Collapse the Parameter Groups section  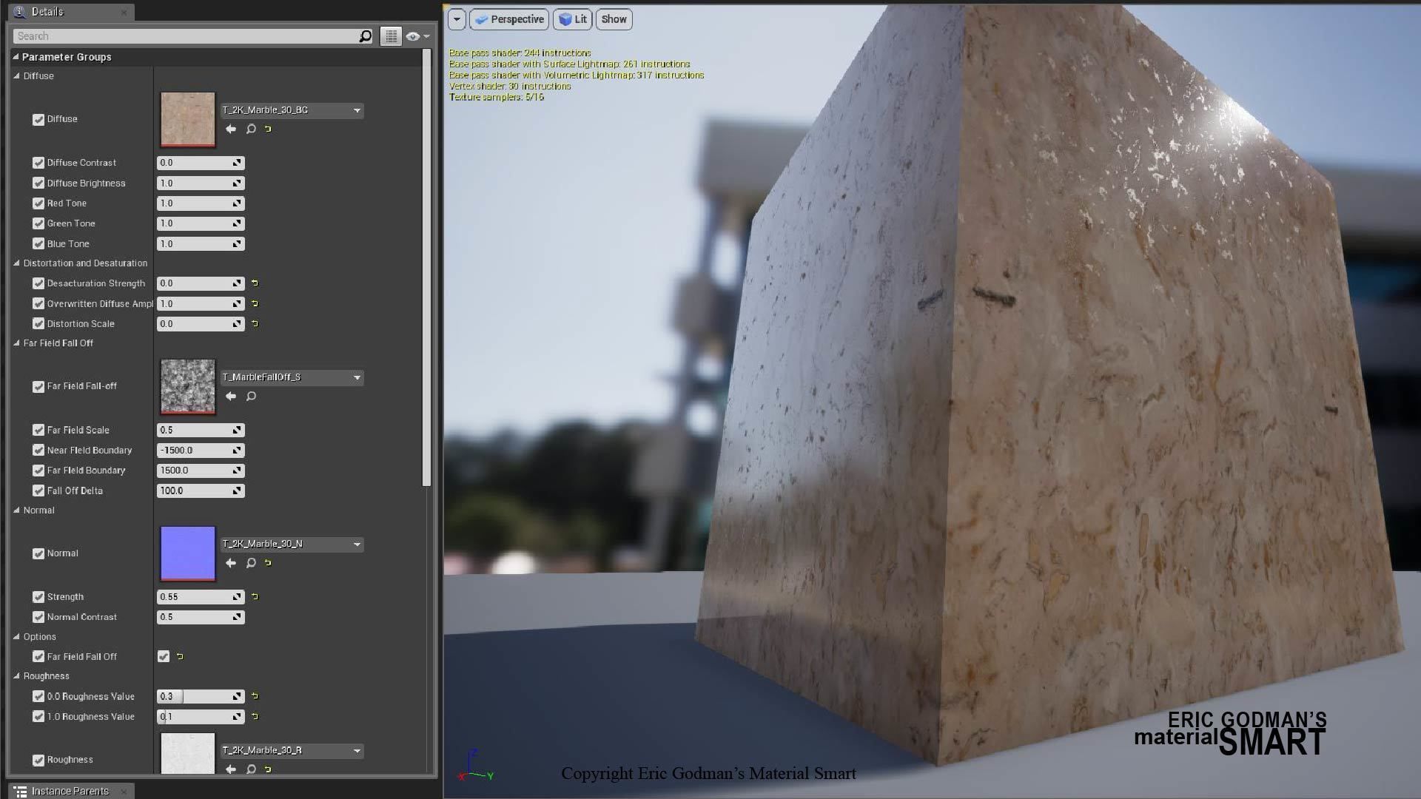(x=16, y=57)
